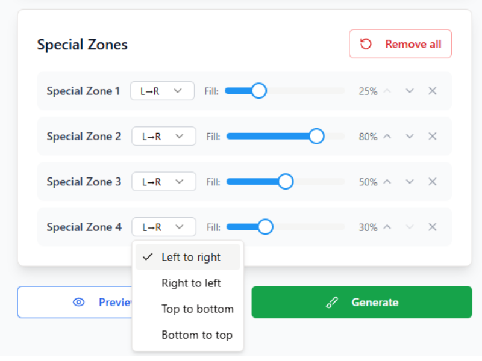The image size is (482, 361).
Task: Delete Special Zone 2 via X icon
Action: pos(432,137)
